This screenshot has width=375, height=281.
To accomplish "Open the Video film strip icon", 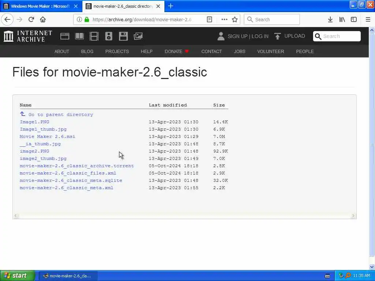I will (94, 36).
